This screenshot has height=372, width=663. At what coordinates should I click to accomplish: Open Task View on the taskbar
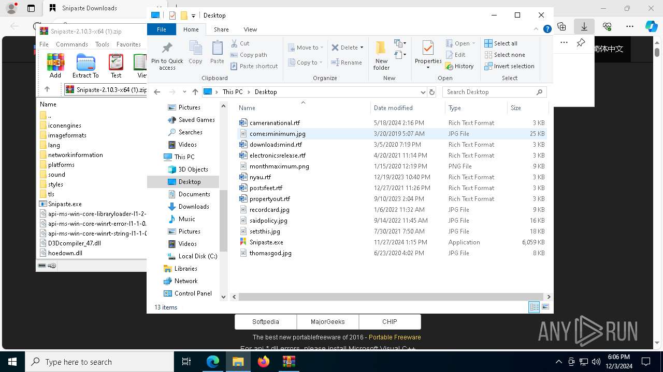point(186,362)
